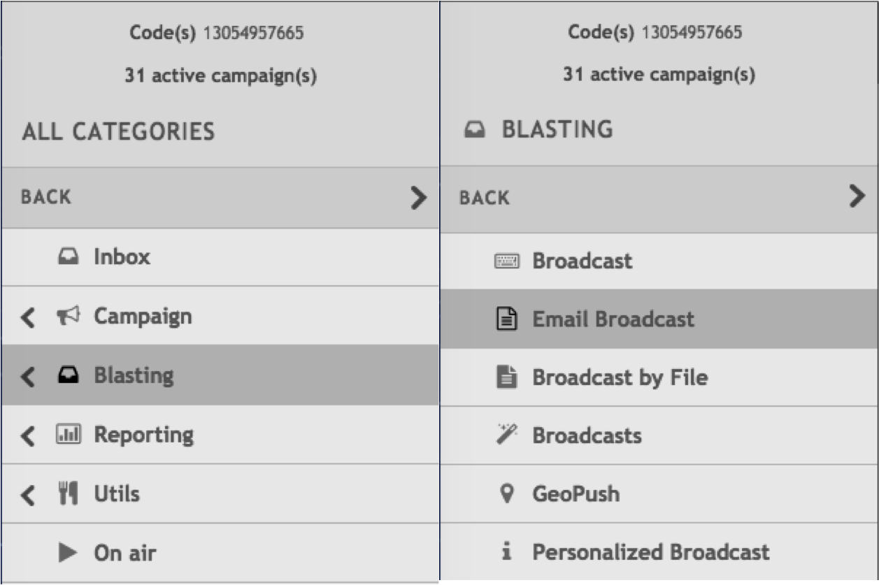Click the document icon beside Email Broadcast
This screenshot has height=585, width=879.
tap(507, 319)
